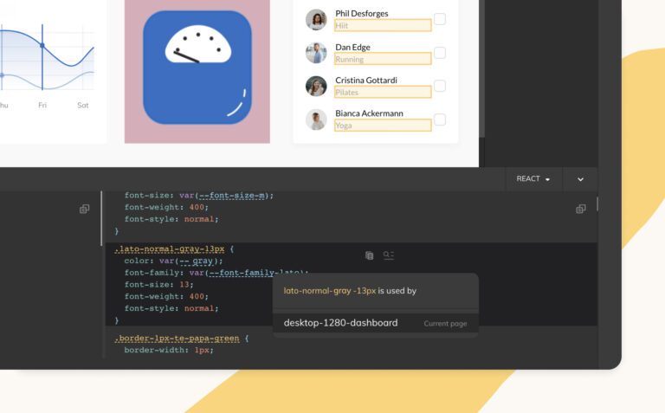Collapse the code panel with the chevron
Image resolution: width=665 pixels, height=413 pixels.
(x=580, y=179)
